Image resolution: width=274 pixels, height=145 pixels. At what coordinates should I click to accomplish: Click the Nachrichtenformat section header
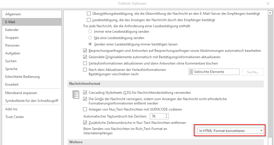165,84
